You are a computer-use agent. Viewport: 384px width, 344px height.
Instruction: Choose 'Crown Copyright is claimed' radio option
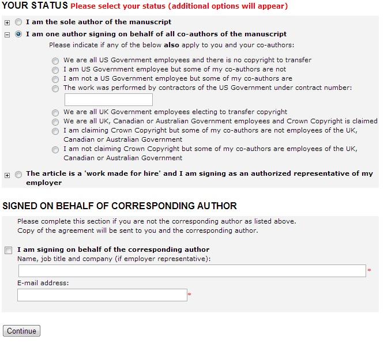(x=55, y=122)
